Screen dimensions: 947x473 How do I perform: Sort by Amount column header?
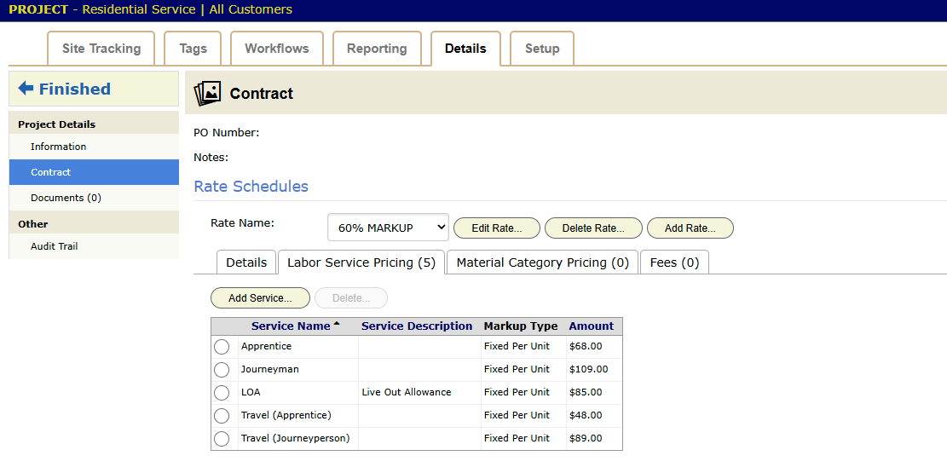[x=592, y=326]
